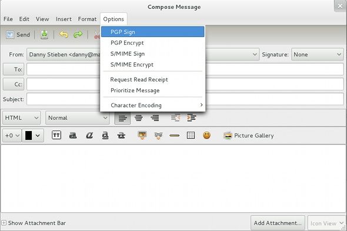Open the Format menu
This screenshot has height=231, width=347.
click(87, 19)
